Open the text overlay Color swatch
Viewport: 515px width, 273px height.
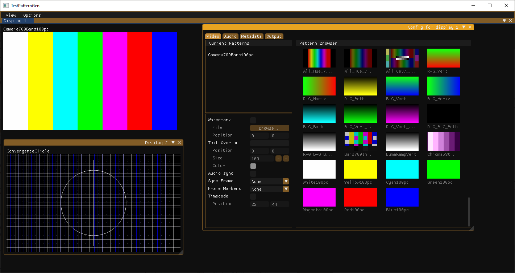[x=253, y=166]
